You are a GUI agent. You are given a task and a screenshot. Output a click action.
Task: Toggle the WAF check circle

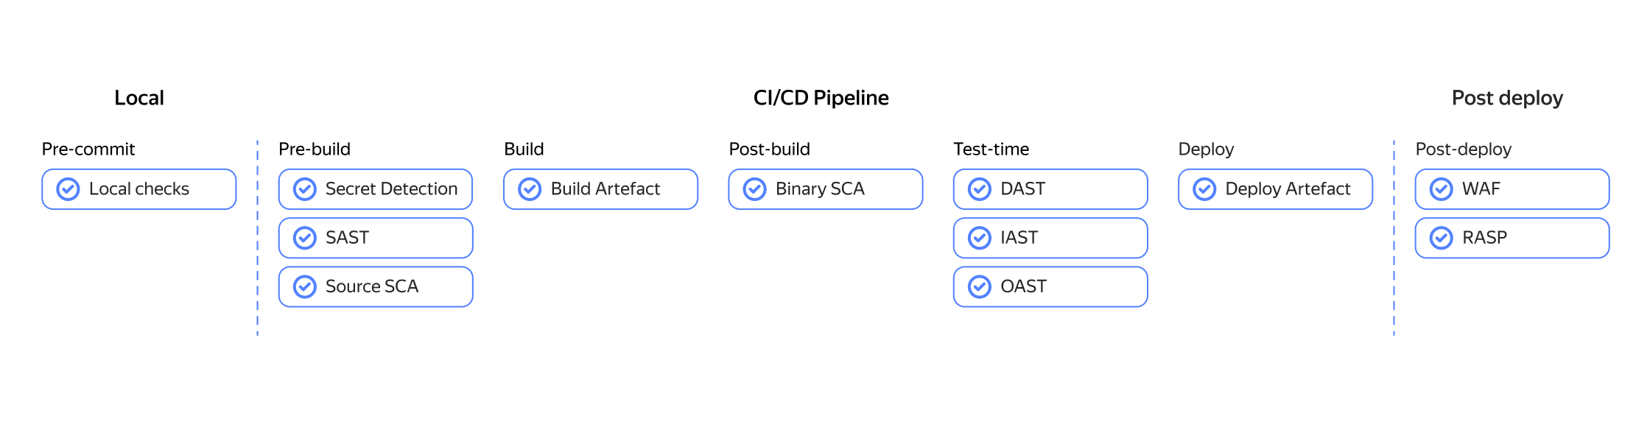(x=1442, y=189)
